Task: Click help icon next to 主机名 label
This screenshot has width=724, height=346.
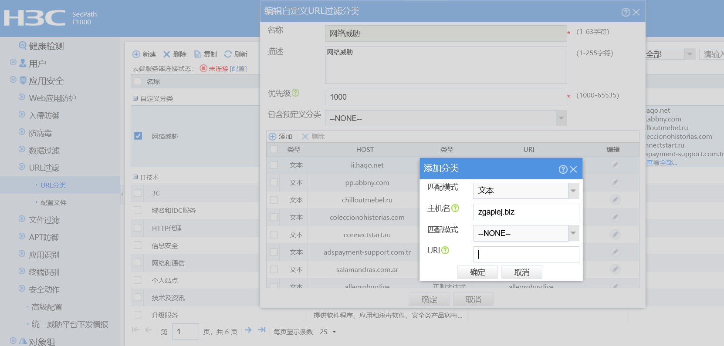Action: coord(455,208)
